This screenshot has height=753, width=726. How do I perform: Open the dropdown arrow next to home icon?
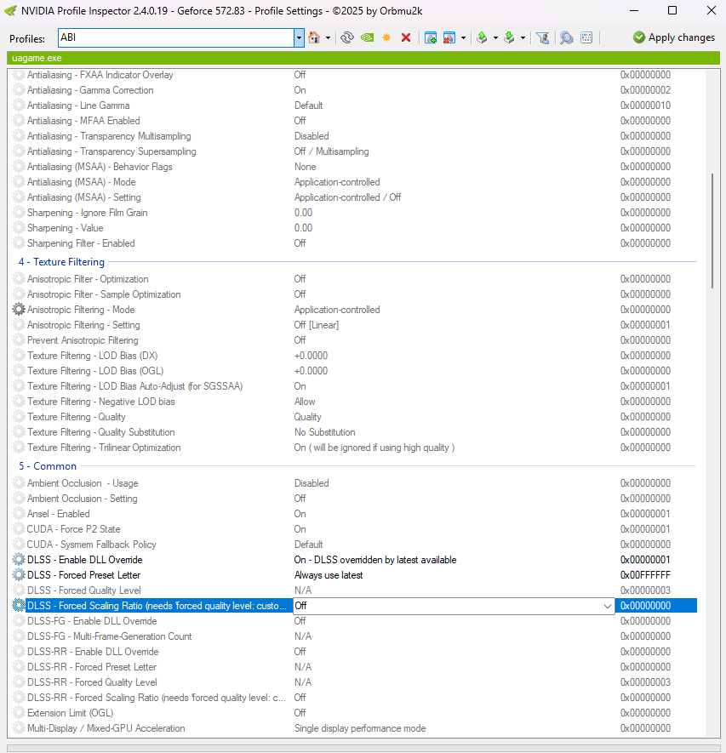(x=328, y=37)
